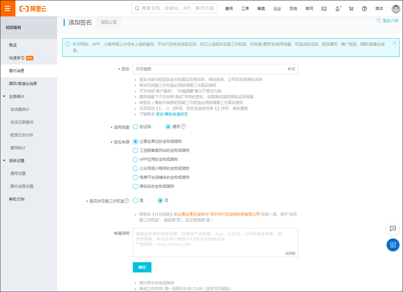The image size is (403, 292).
Task: Open the 简体 language selector
Action: coord(379,8)
